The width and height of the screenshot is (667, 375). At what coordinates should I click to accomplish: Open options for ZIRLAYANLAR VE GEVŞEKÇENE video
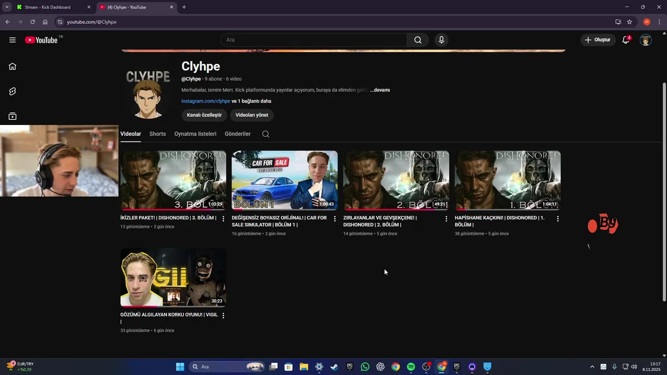pos(446,219)
